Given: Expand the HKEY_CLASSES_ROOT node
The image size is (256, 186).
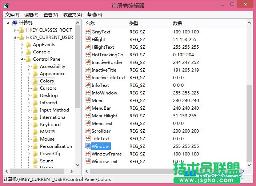Looking at the screenshot, I should (15, 30).
